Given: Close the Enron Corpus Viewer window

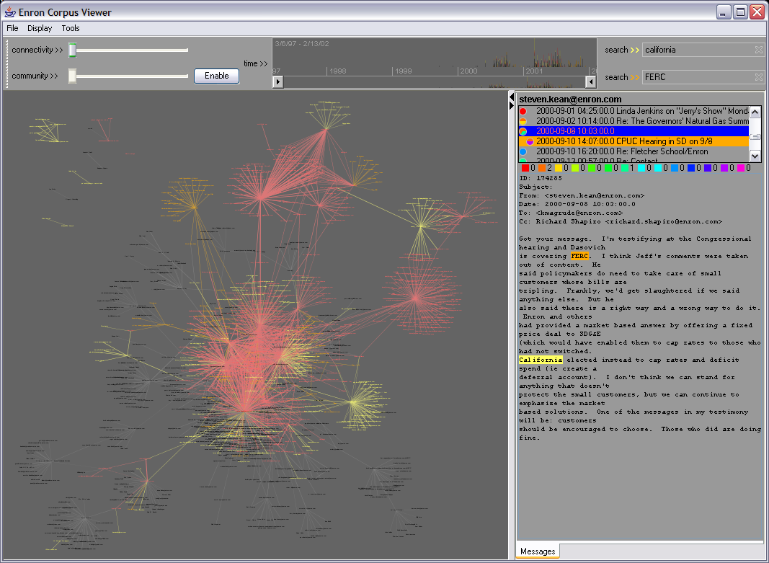Looking at the screenshot, I should 757,12.
